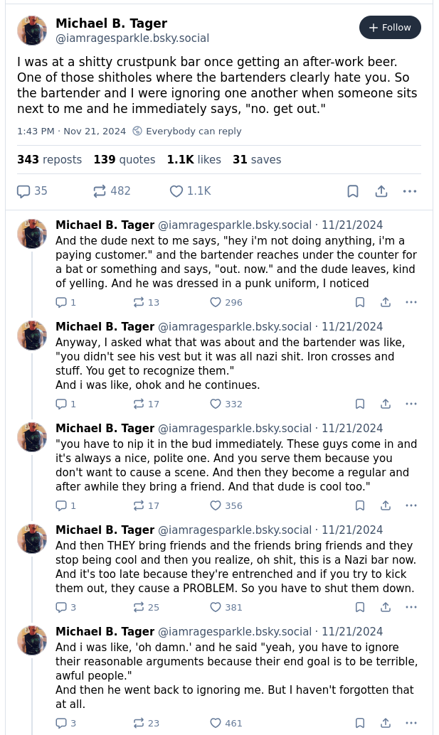The image size is (439, 735).
Task: Share the reply with 381 likes
Action: (386, 607)
